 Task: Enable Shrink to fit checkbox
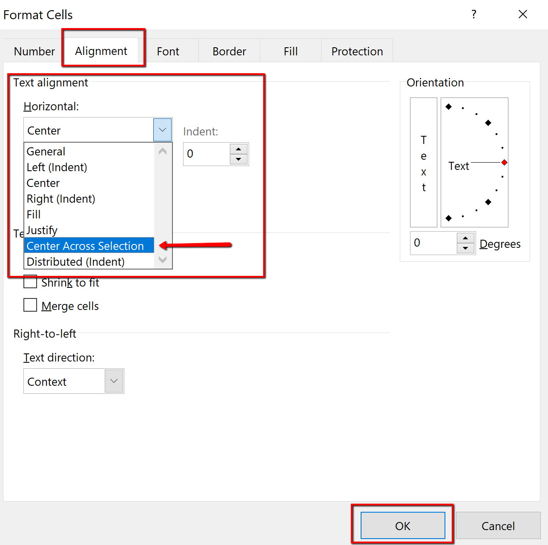click(x=30, y=282)
